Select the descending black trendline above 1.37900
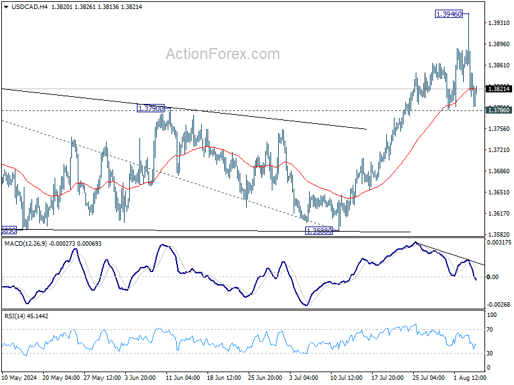514x385 pixels. pyautogui.click(x=184, y=109)
